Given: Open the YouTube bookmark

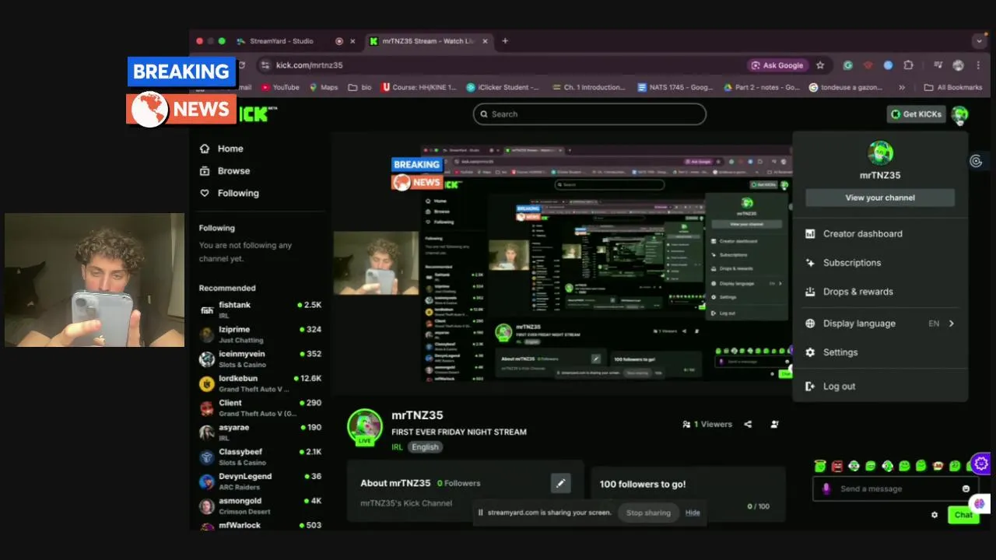Looking at the screenshot, I should tap(281, 87).
